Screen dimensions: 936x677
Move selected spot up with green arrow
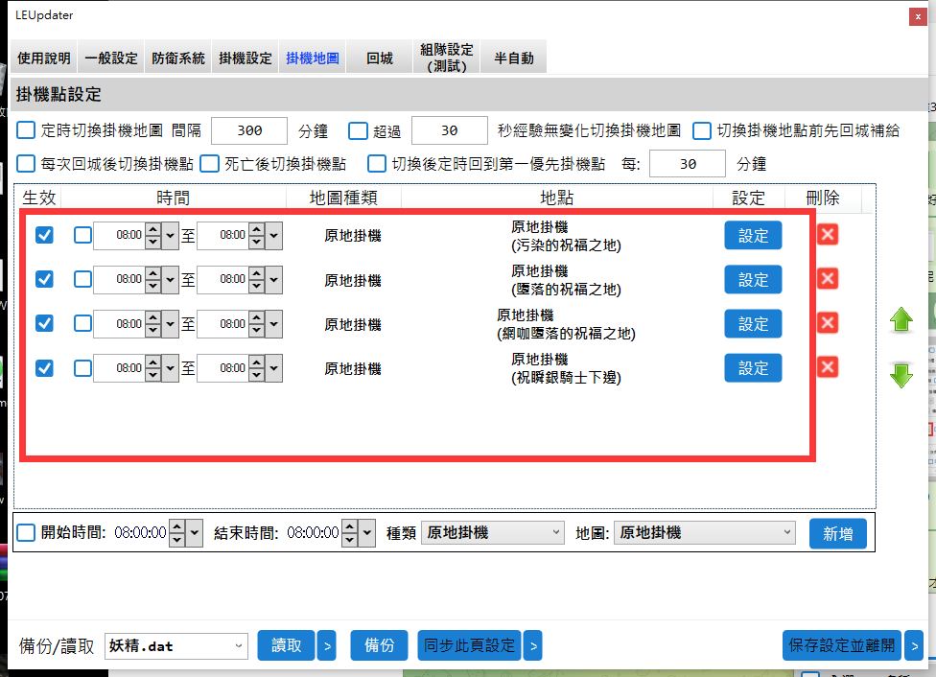(901, 320)
